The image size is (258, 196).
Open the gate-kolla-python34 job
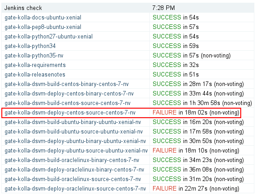pos(30,46)
